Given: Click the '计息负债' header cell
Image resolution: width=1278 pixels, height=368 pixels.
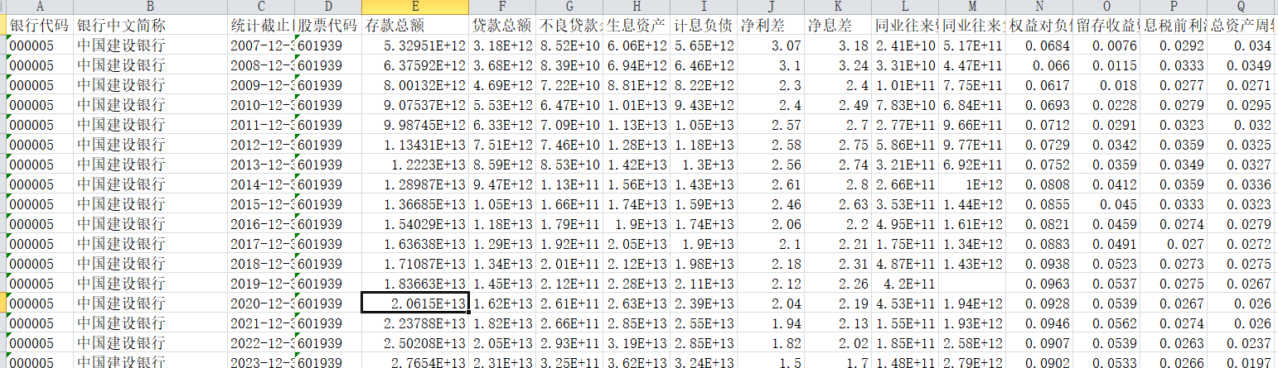Looking at the screenshot, I should coord(704,24).
